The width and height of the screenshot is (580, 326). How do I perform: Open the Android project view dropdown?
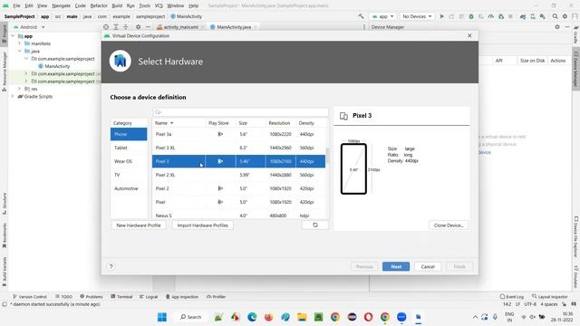pos(30,27)
